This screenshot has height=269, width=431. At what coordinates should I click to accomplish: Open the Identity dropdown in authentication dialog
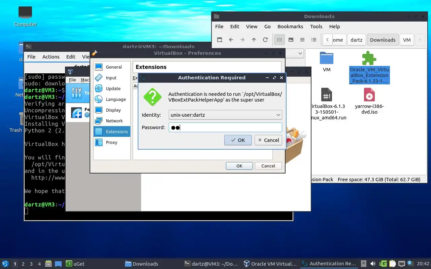[x=225, y=115]
